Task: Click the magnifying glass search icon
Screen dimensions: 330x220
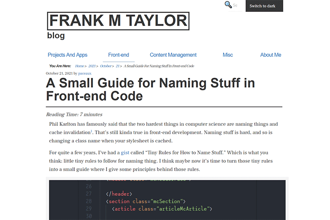Action: (228, 5)
